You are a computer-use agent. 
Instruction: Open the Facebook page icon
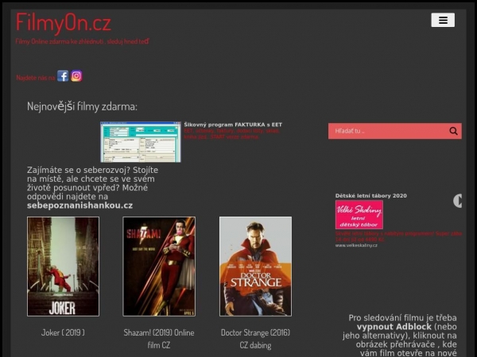(63, 76)
